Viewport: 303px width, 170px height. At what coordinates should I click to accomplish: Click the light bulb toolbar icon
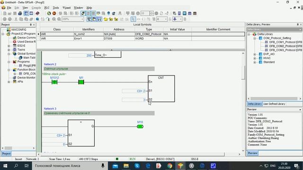click(x=108, y=13)
